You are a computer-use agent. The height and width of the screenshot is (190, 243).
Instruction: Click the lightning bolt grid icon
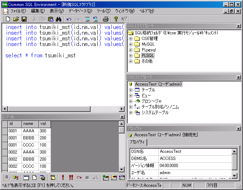[x=114, y=178]
